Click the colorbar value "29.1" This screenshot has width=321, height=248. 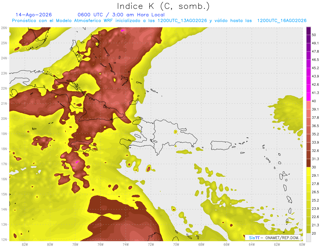click(x=315, y=175)
